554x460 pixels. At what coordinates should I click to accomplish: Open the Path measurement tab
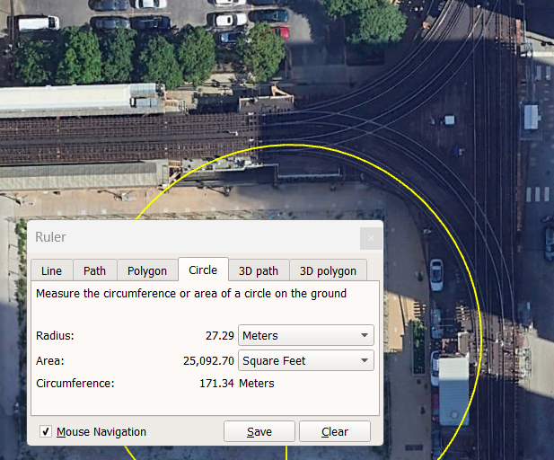pyautogui.click(x=94, y=270)
